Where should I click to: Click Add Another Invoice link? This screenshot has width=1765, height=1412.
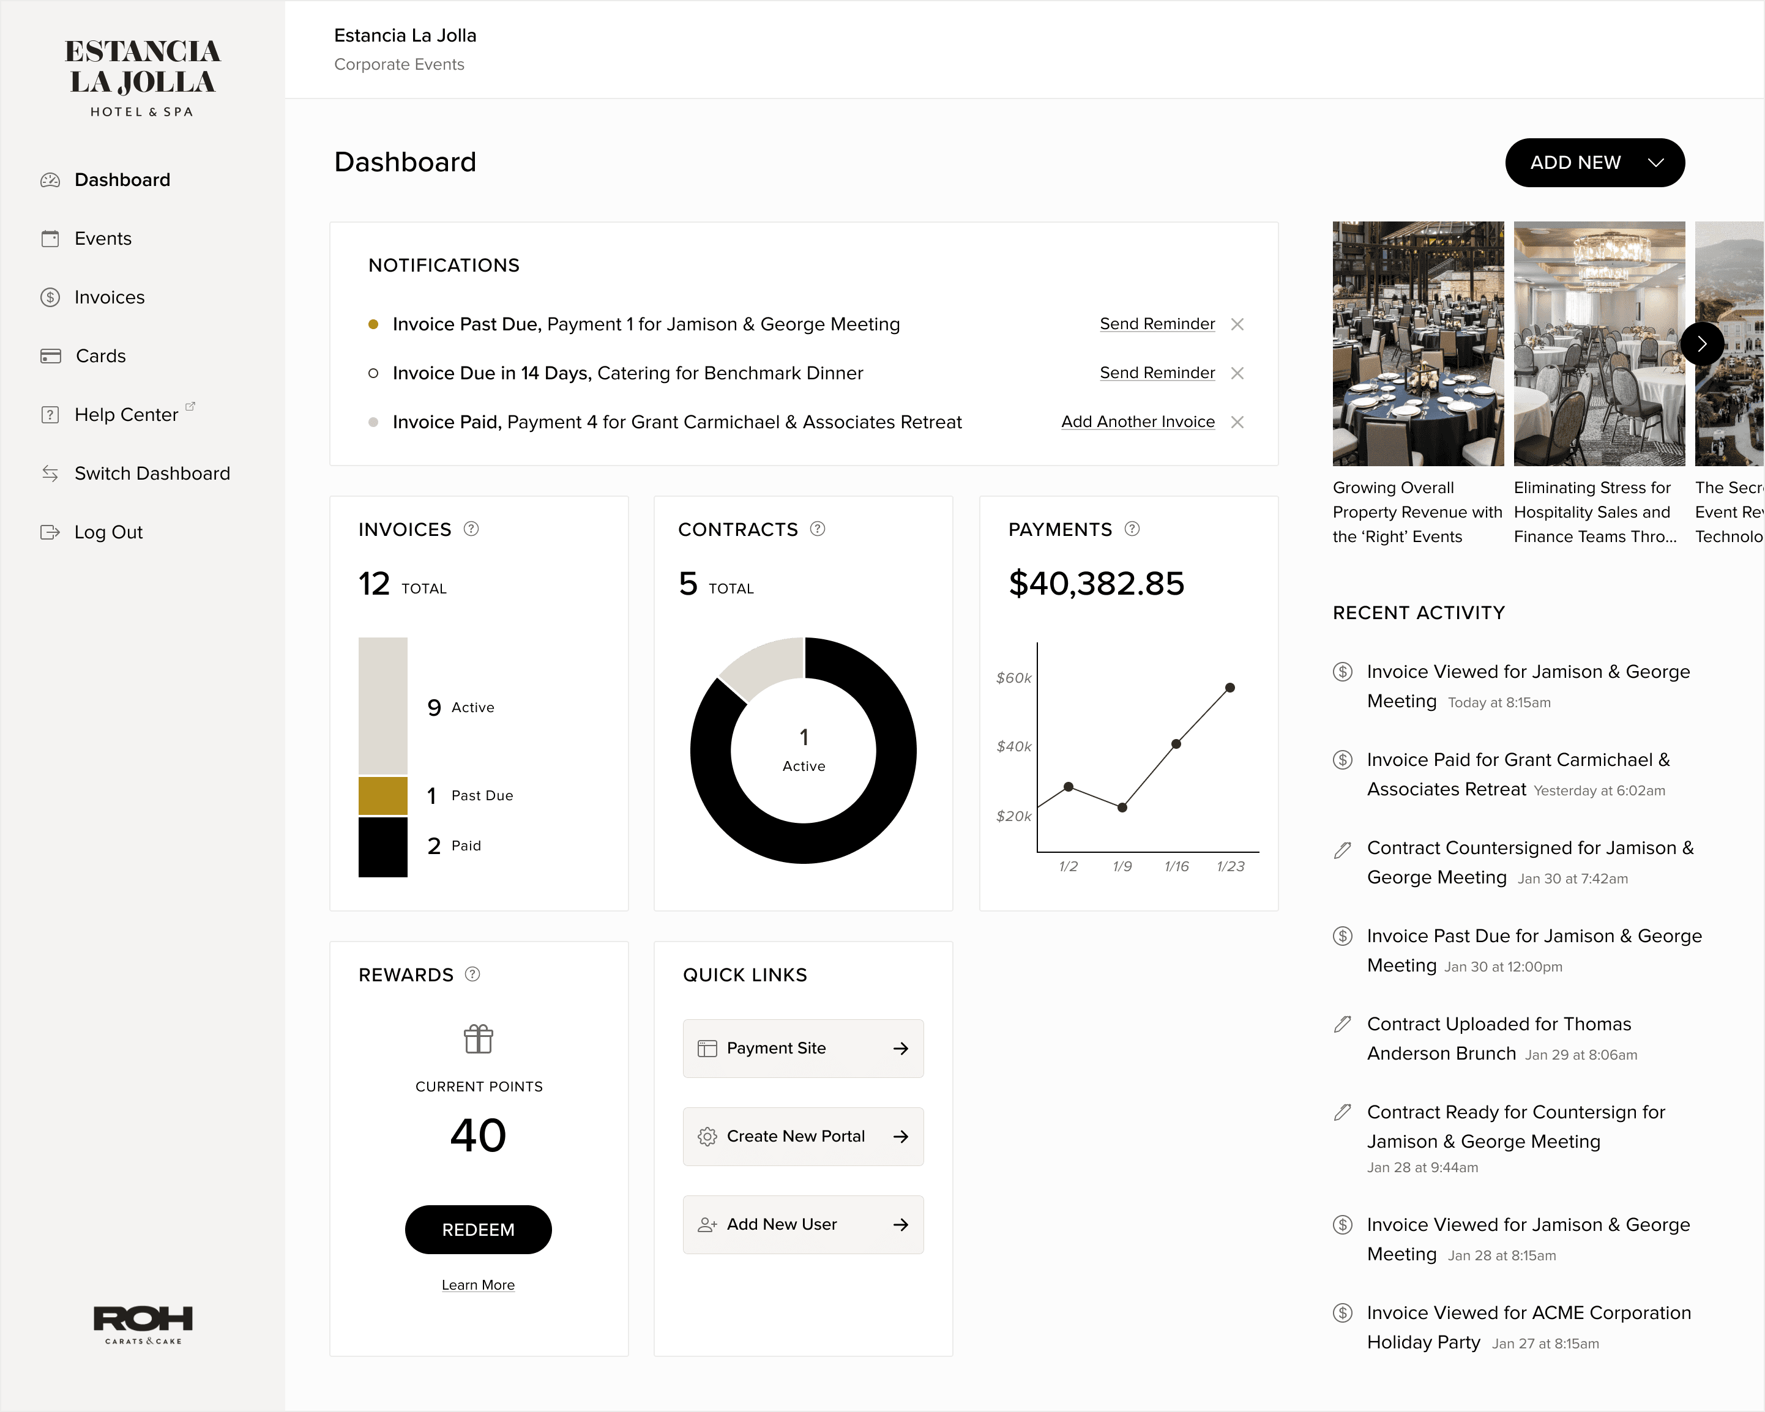pyautogui.click(x=1137, y=422)
